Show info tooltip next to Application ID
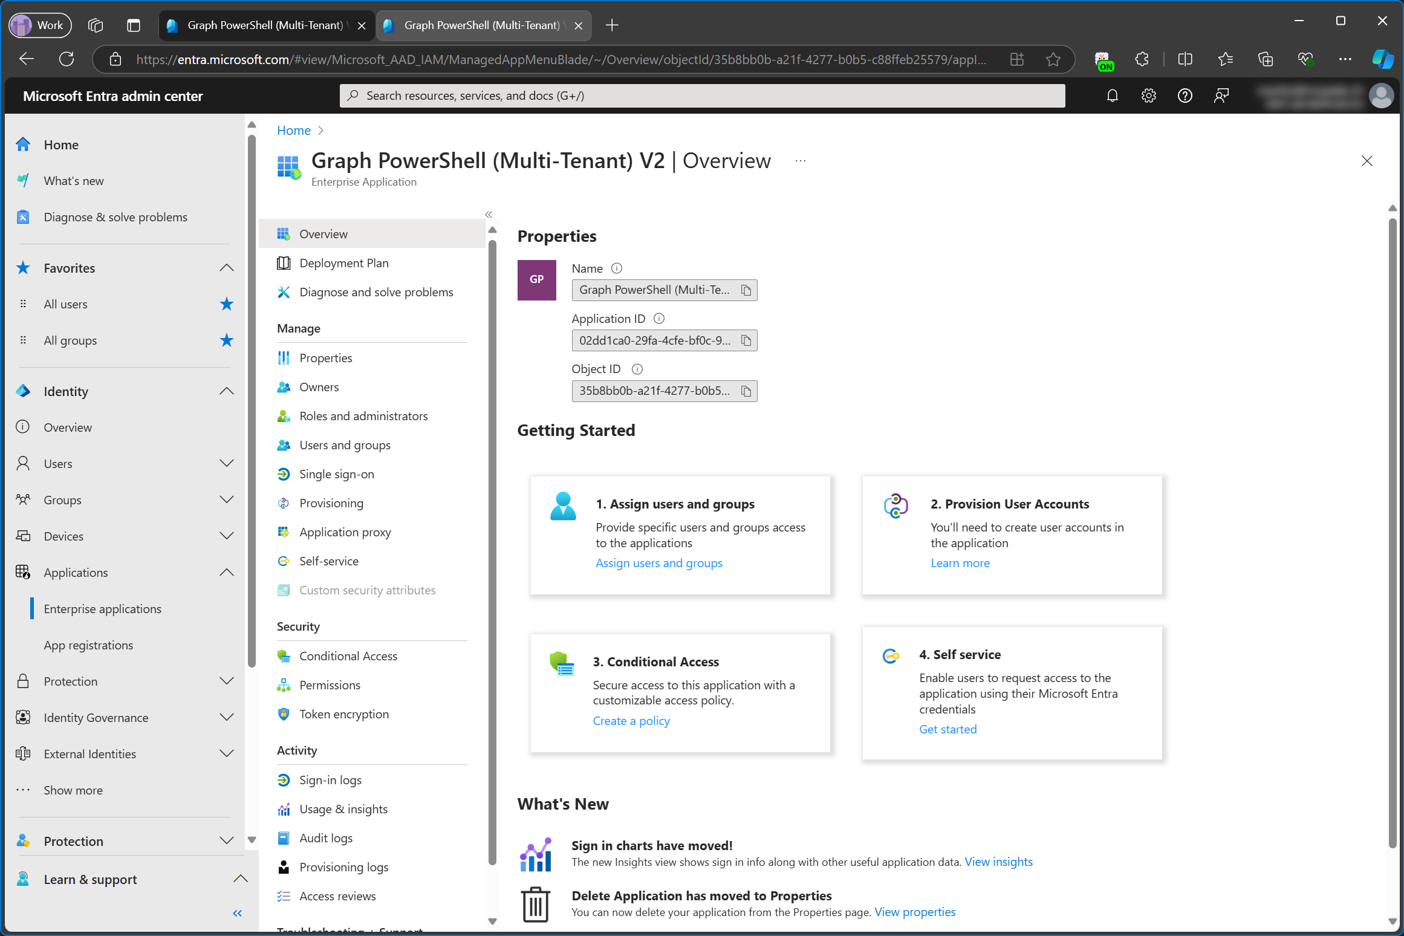The width and height of the screenshot is (1404, 936). (659, 318)
